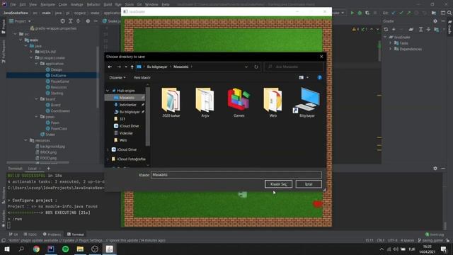Commit changes with Git checkmark icon

point(401,13)
